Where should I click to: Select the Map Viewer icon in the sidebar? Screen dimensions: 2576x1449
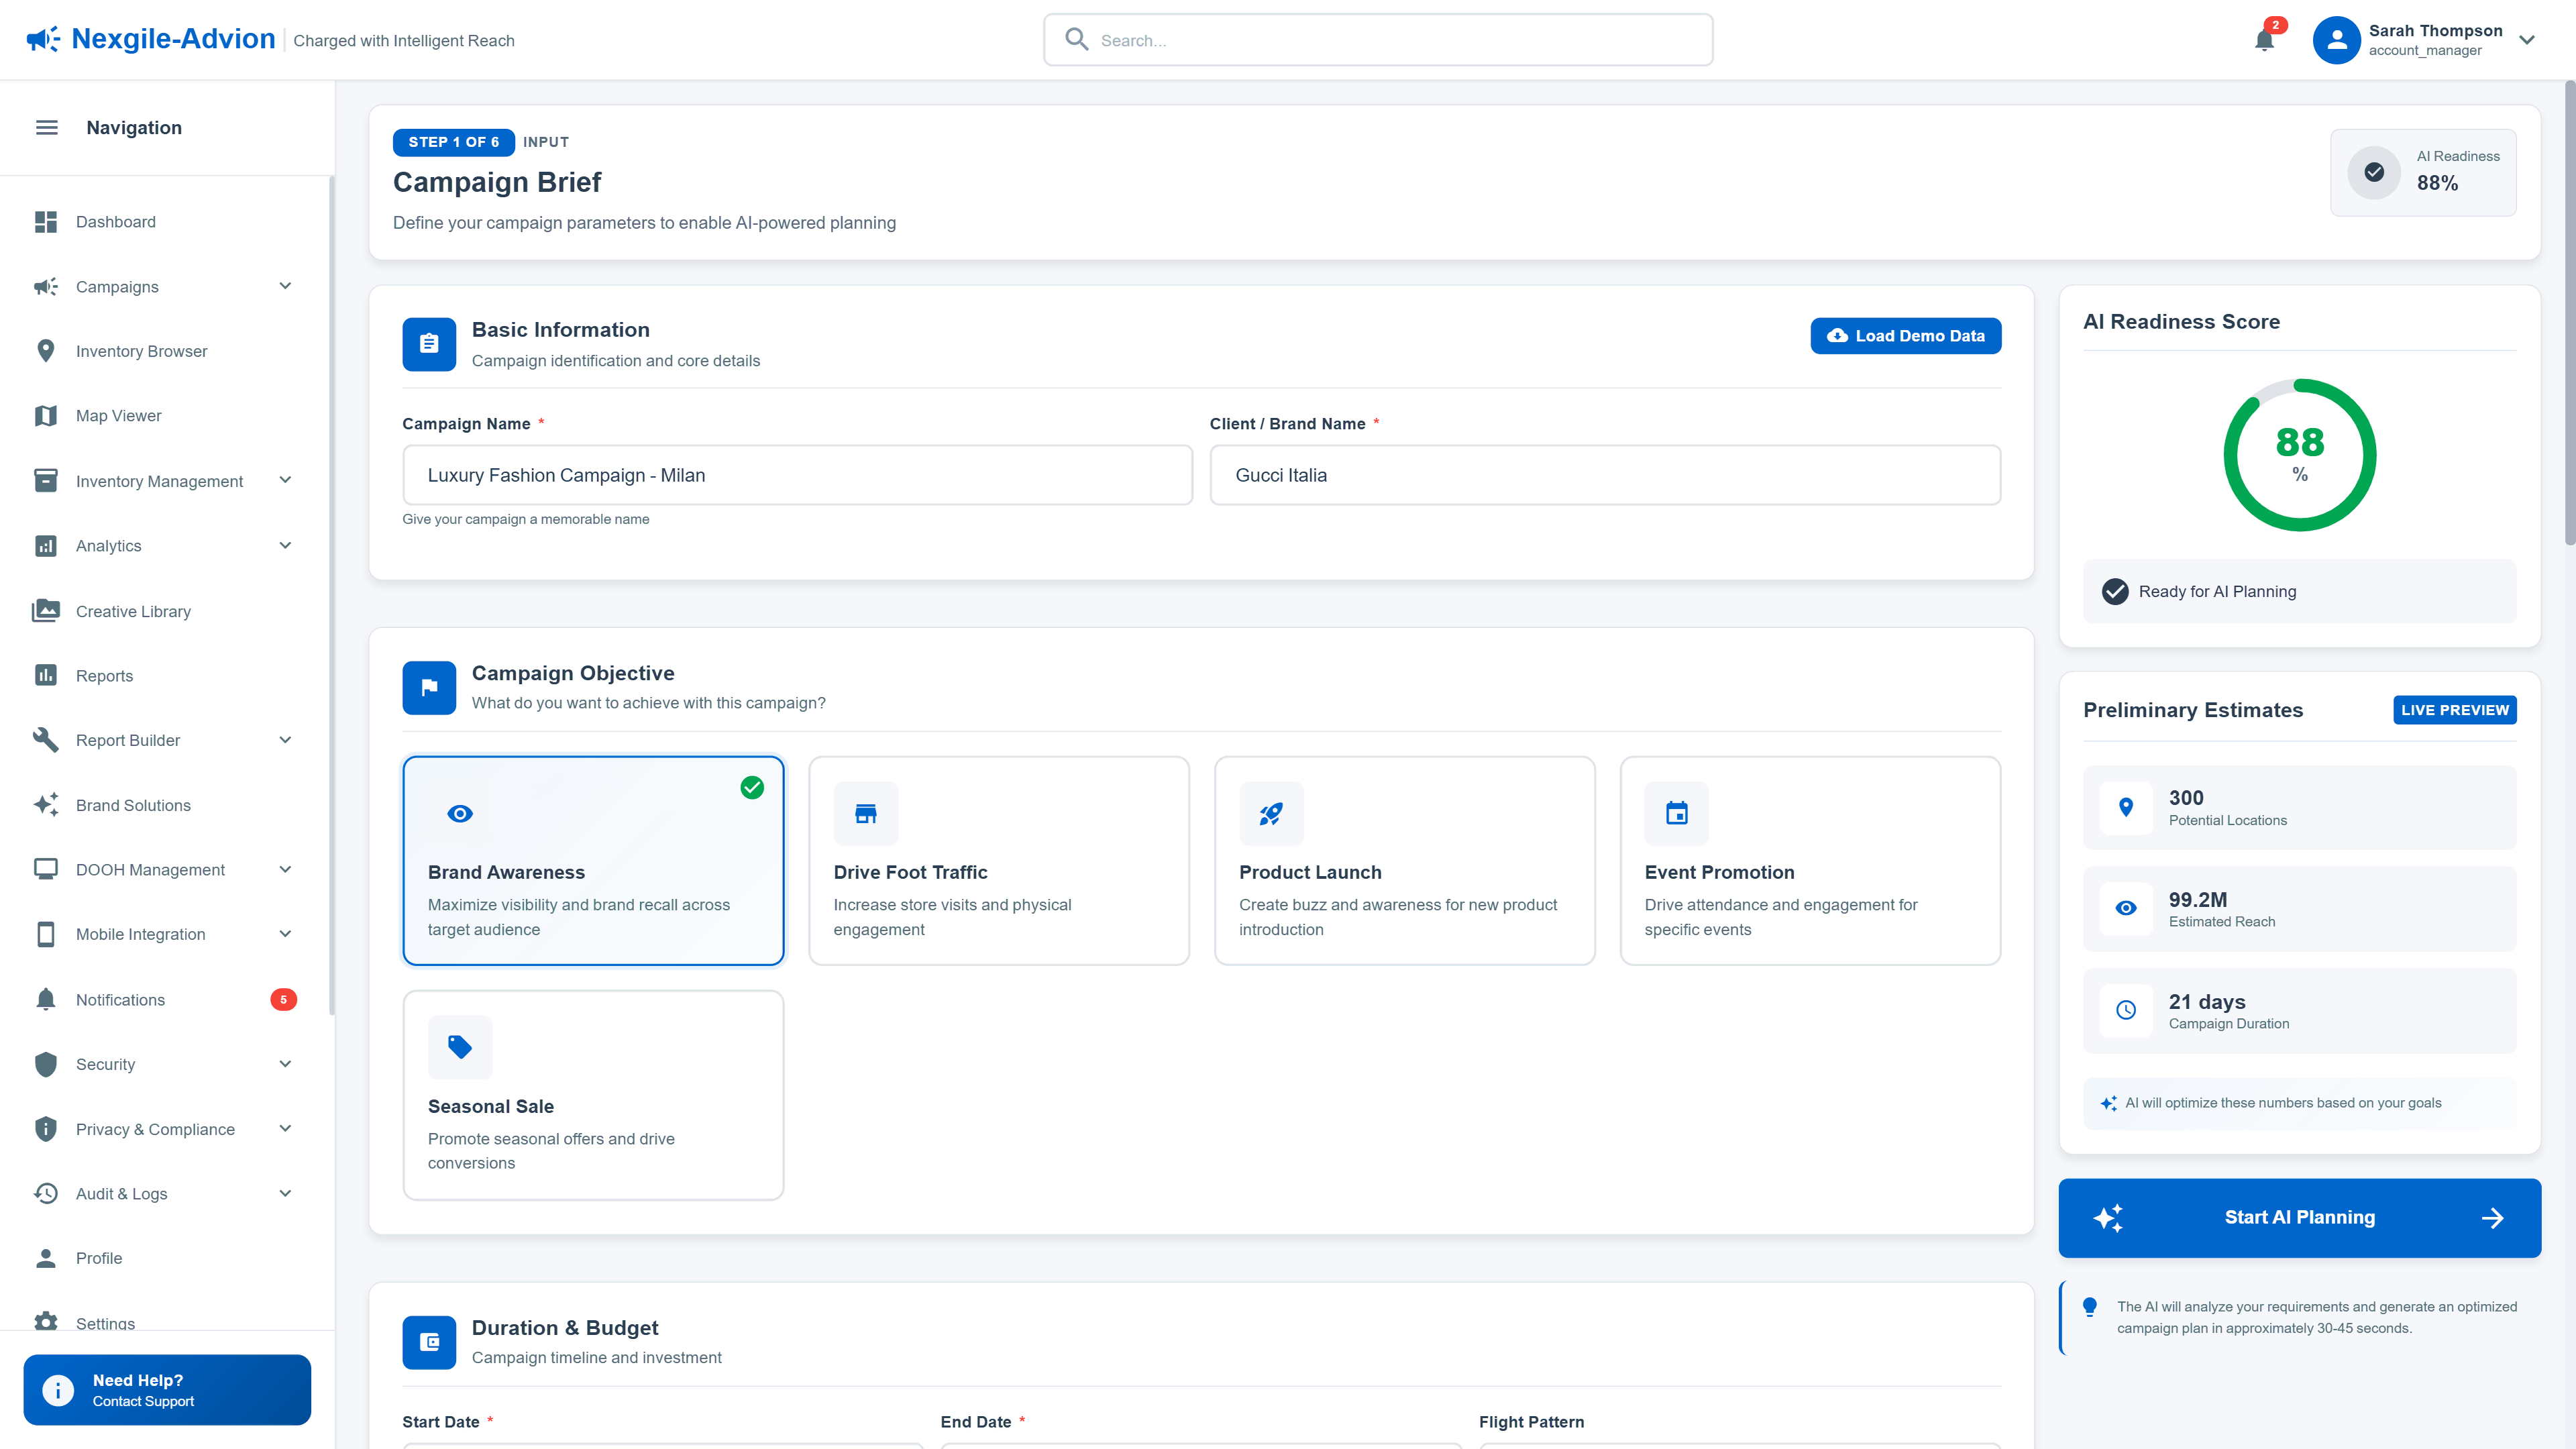pos(46,415)
